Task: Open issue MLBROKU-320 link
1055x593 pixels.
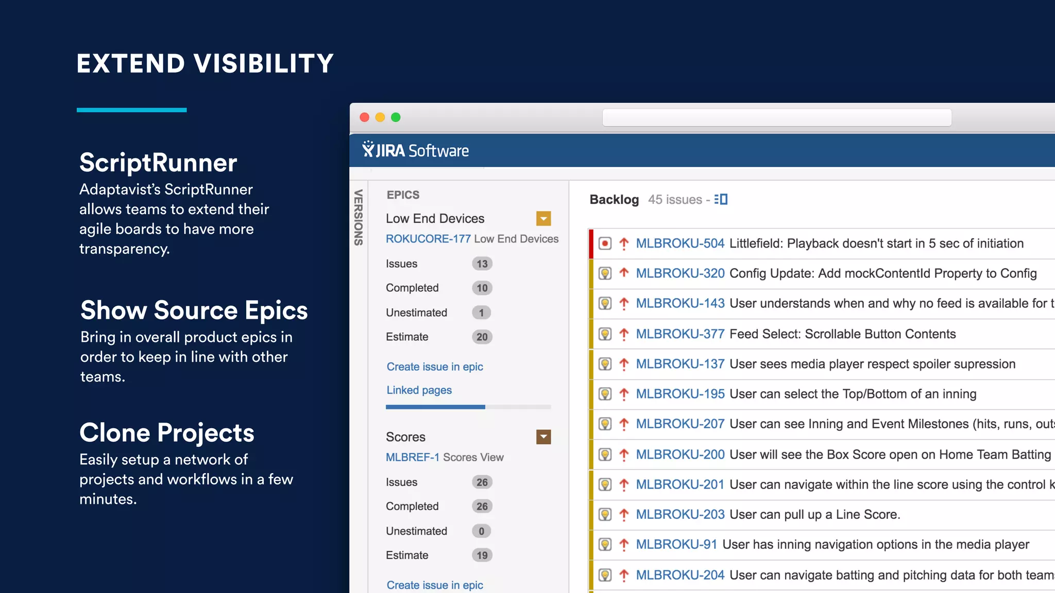Action: (680, 273)
